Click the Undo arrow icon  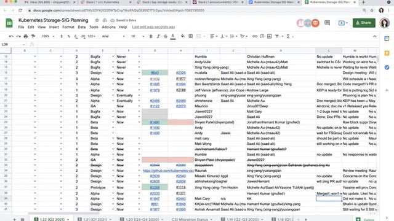coord(11,36)
